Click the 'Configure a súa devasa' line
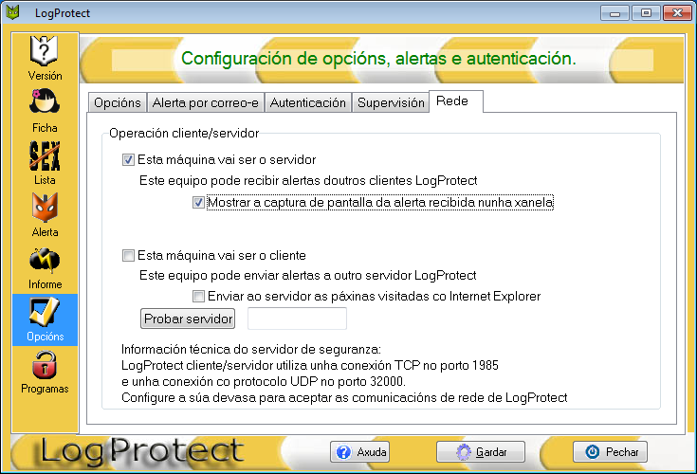Viewport: 697px width, 474px height. pyautogui.click(x=344, y=397)
